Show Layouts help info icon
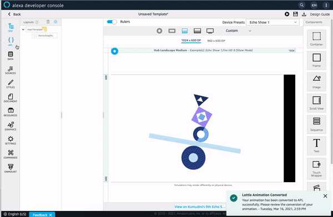The height and width of the screenshot is (217, 333). [x=37, y=22]
